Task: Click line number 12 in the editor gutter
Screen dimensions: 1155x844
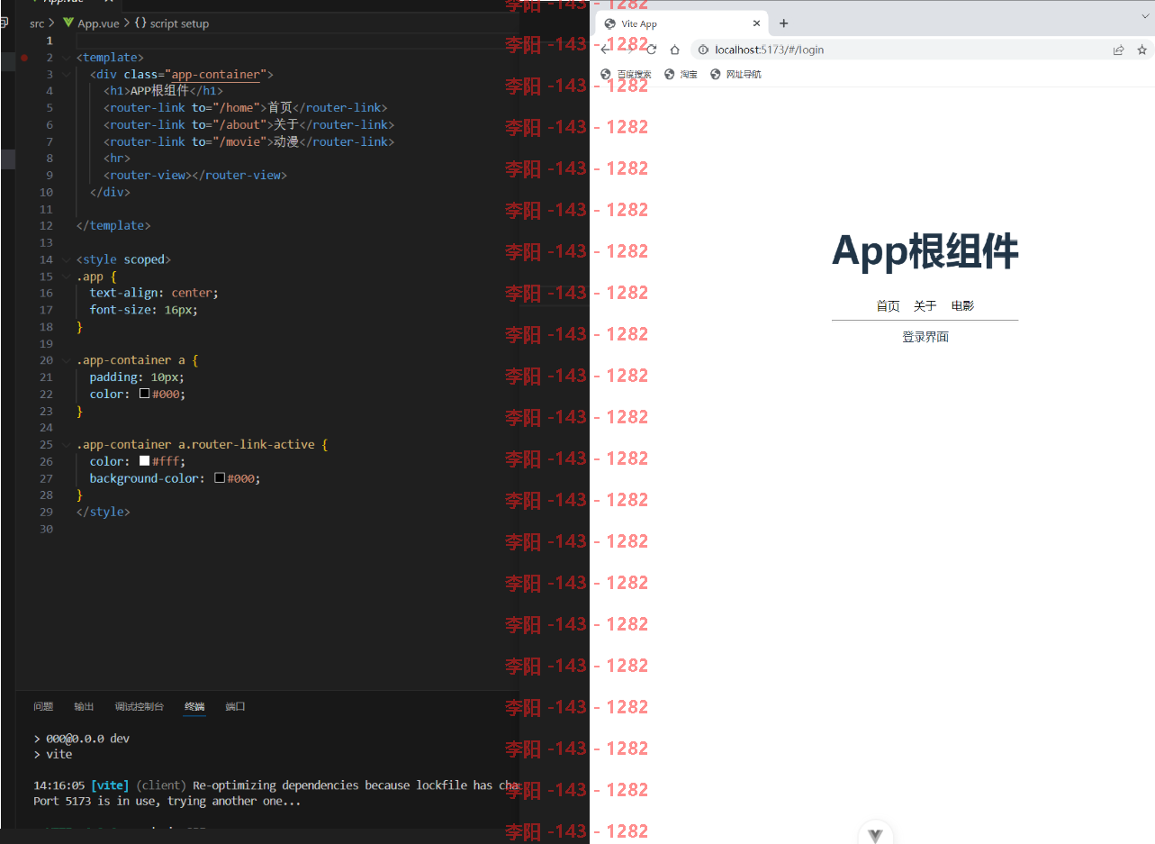Action: tap(47, 226)
